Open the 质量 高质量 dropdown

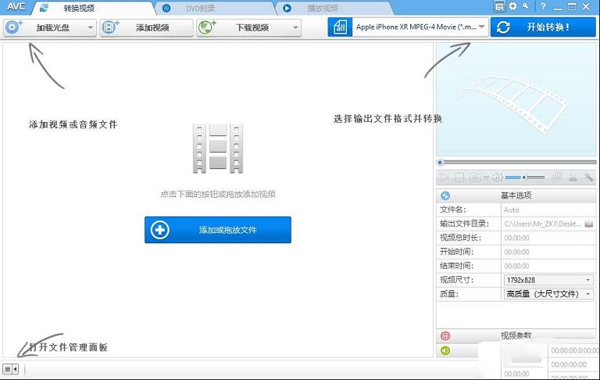(548, 294)
